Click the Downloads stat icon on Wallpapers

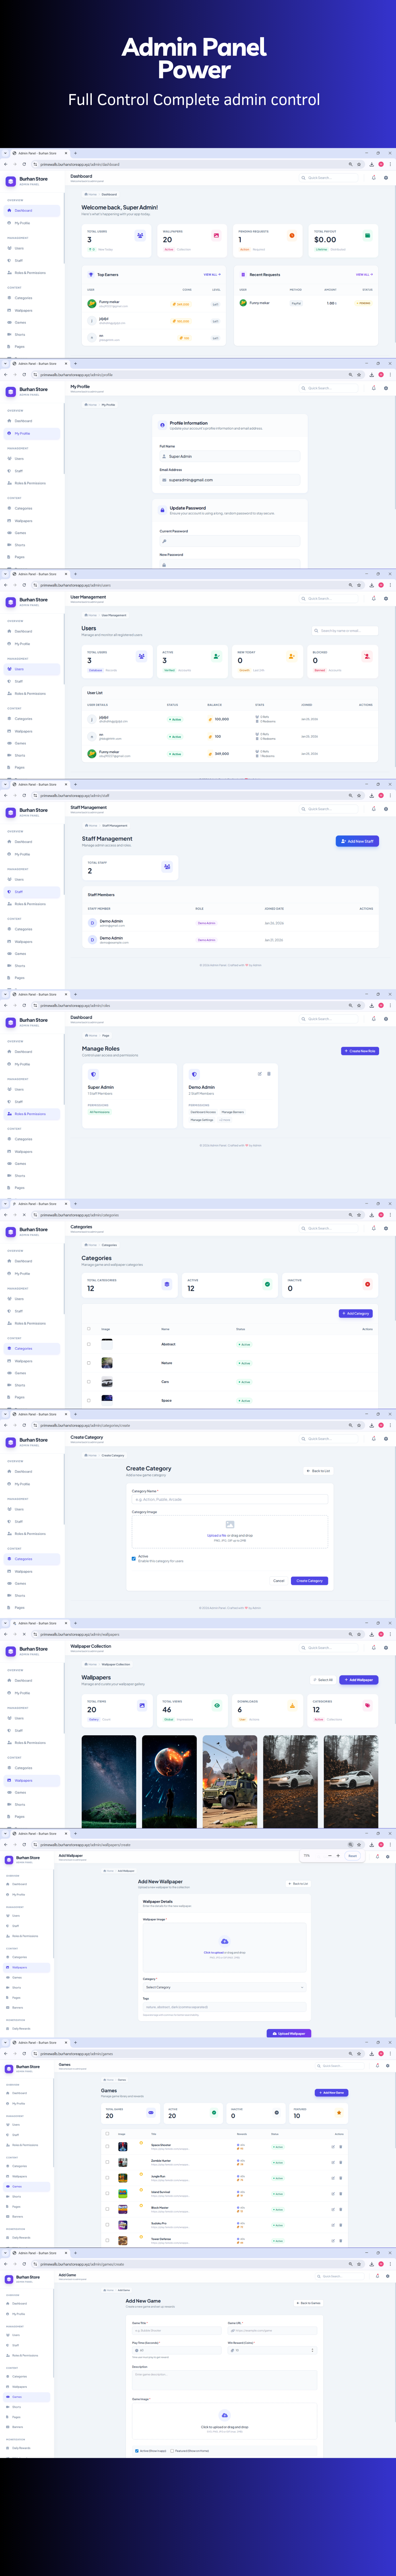[x=292, y=1706]
